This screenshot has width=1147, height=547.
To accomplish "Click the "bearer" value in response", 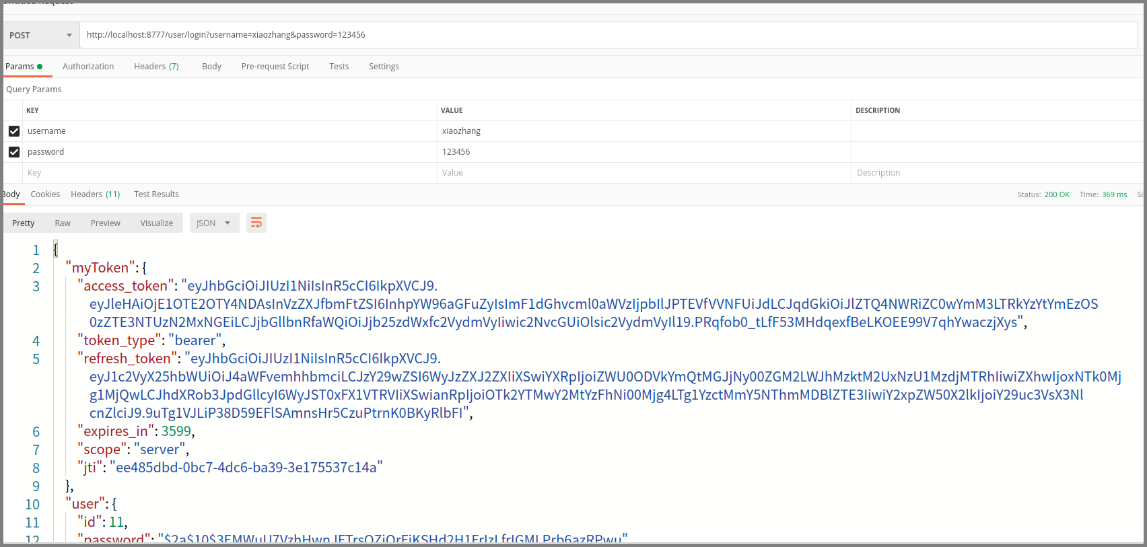I will pyautogui.click(x=195, y=340).
